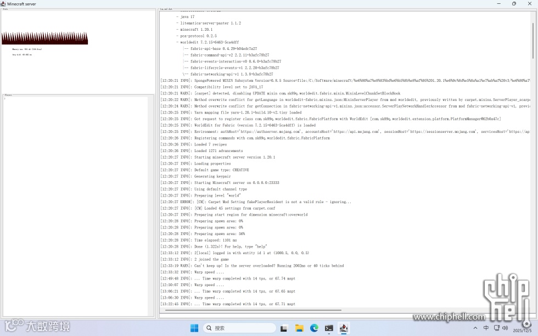Click the 'Environment: authHost' log line

[x=345, y=131]
